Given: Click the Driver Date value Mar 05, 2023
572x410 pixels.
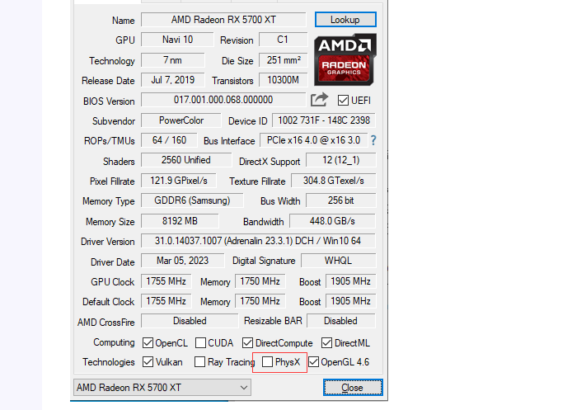Looking at the screenshot, I should pos(182,261).
